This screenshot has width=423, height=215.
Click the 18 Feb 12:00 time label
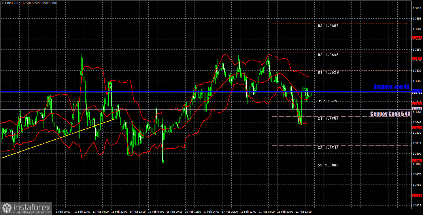(248, 212)
